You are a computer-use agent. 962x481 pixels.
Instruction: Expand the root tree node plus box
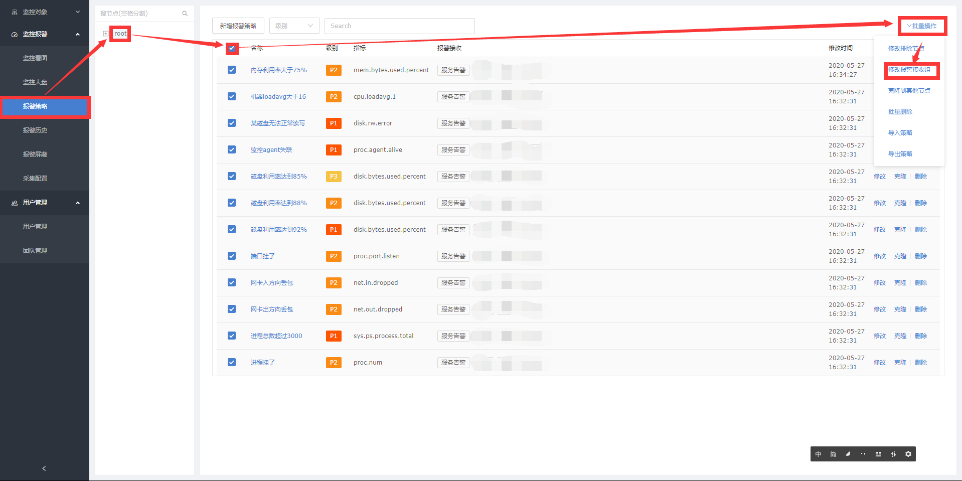coord(106,34)
